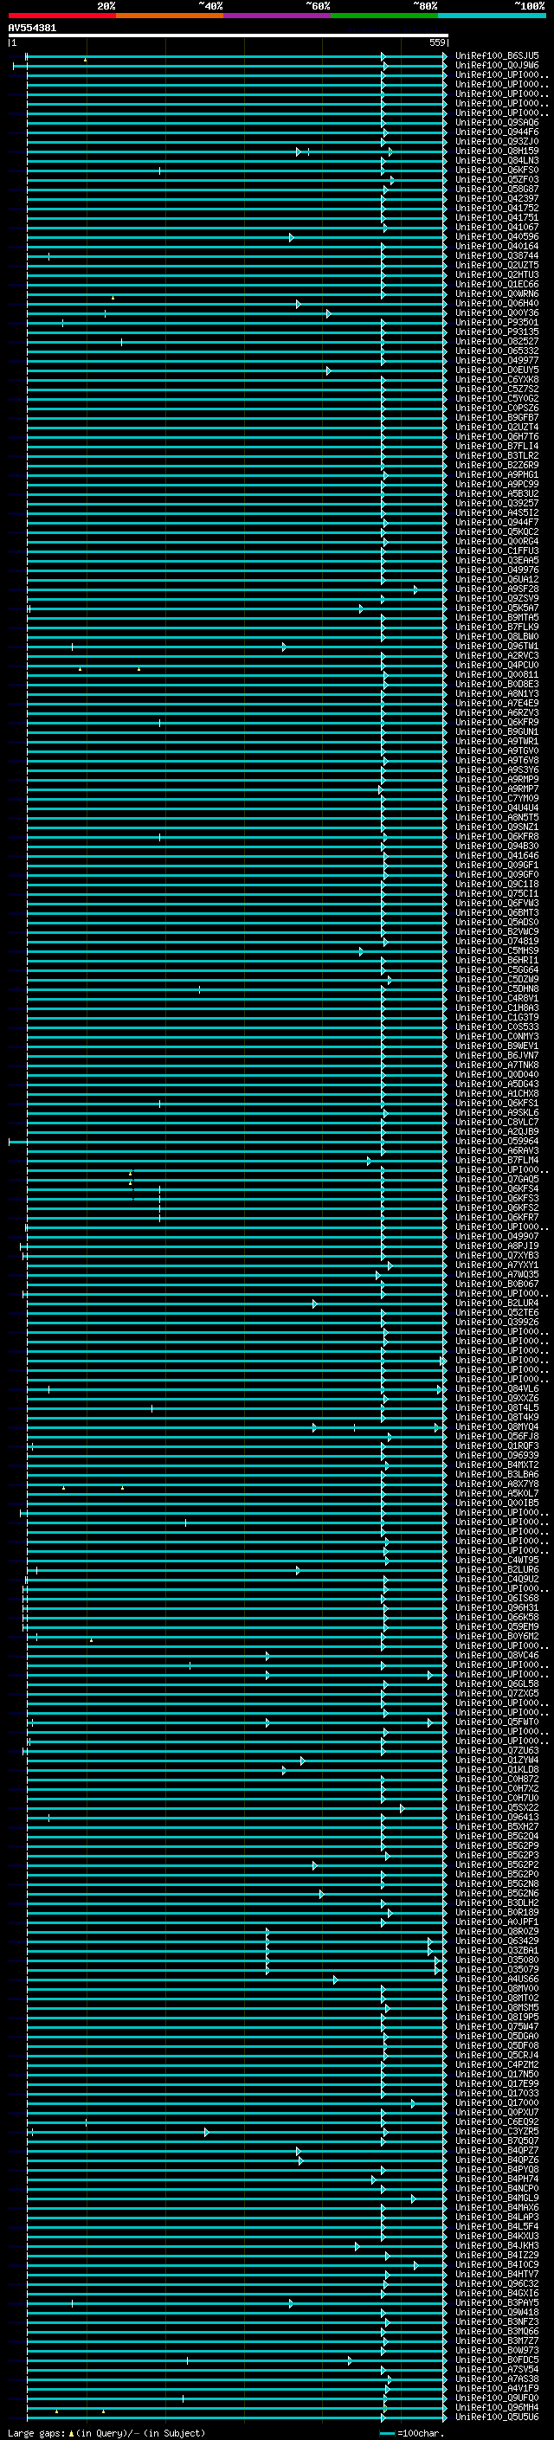This screenshot has height=2440, width=554.
Task: Select label UniRef100_C4R8V1
Action: pyautogui.click(x=497, y=998)
